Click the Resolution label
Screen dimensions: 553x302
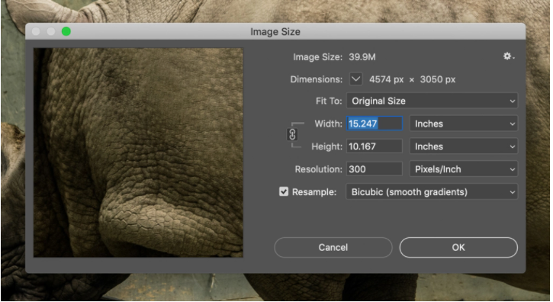pos(319,169)
